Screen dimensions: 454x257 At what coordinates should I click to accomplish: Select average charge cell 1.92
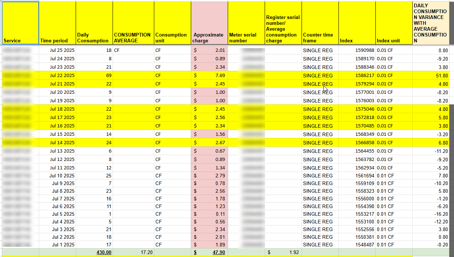coord(283,252)
